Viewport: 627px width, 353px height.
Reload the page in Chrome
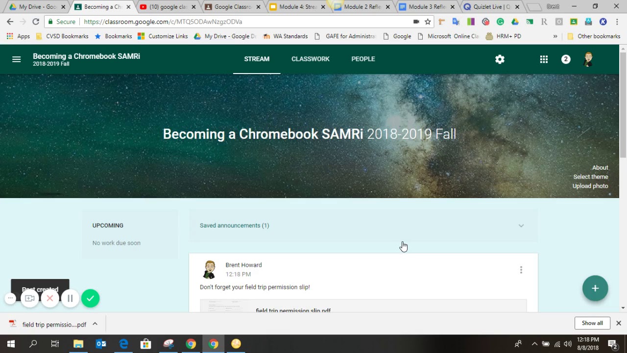point(36,22)
